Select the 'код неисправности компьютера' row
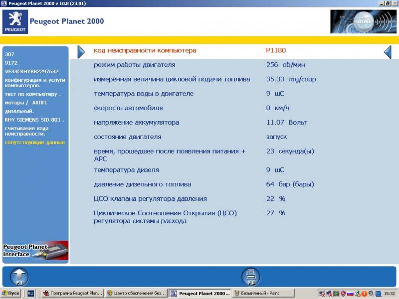The width and height of the screenshot is (399, 299). pos(145,51)
